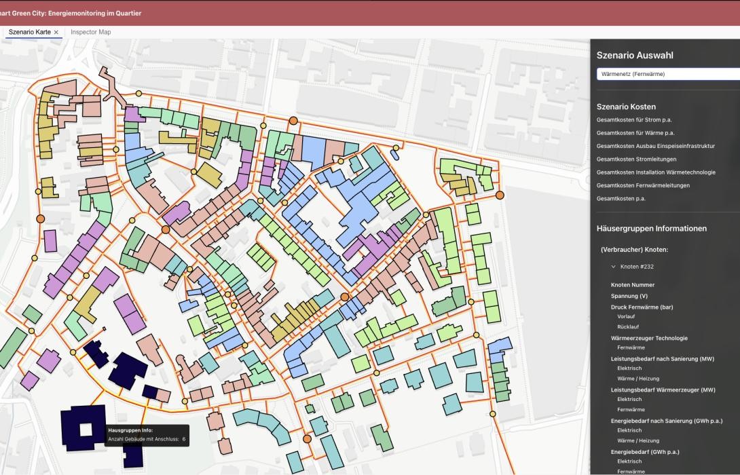Click Gesamtkosten für Strom p.a.
Viewport: 740px width, 475px height.
(634, 120)
